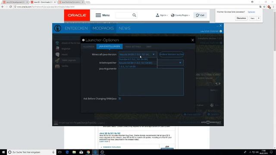
Task: Click the Oracle Call button
Action: pos(200,15)
